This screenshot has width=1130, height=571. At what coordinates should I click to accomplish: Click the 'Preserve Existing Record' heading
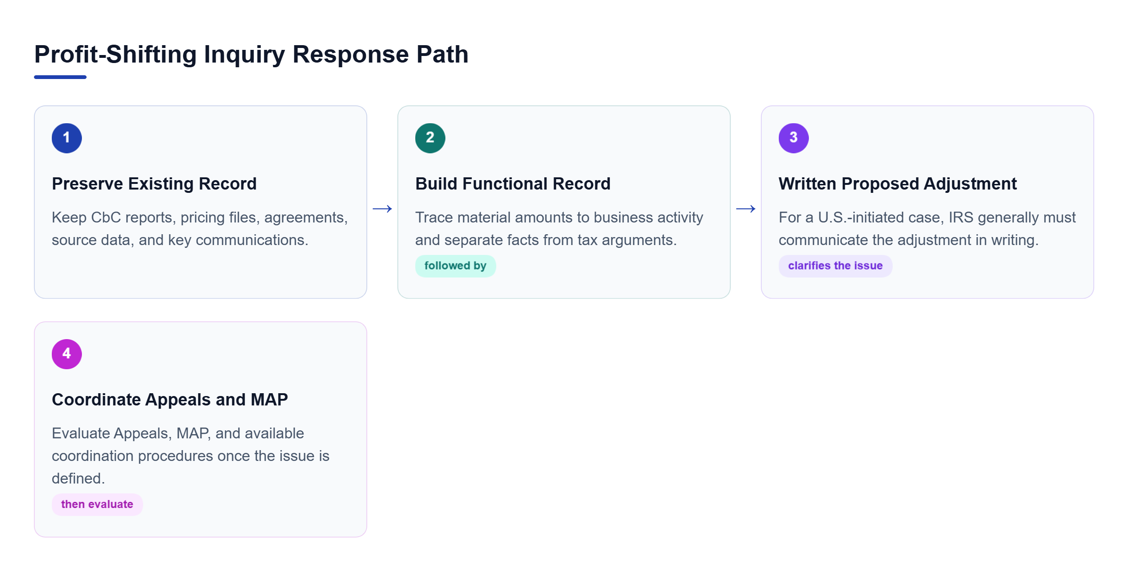coord(154,183)
